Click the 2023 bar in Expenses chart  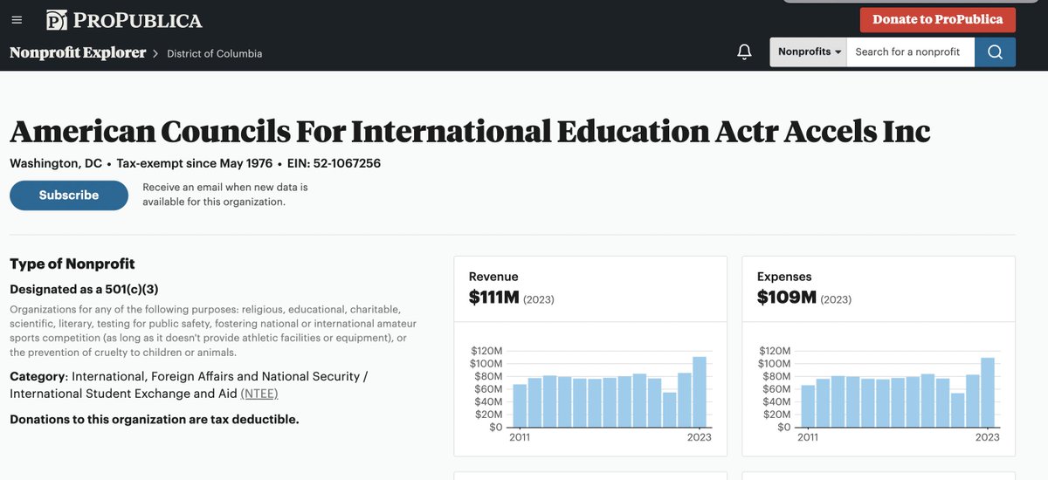[988, 393]
